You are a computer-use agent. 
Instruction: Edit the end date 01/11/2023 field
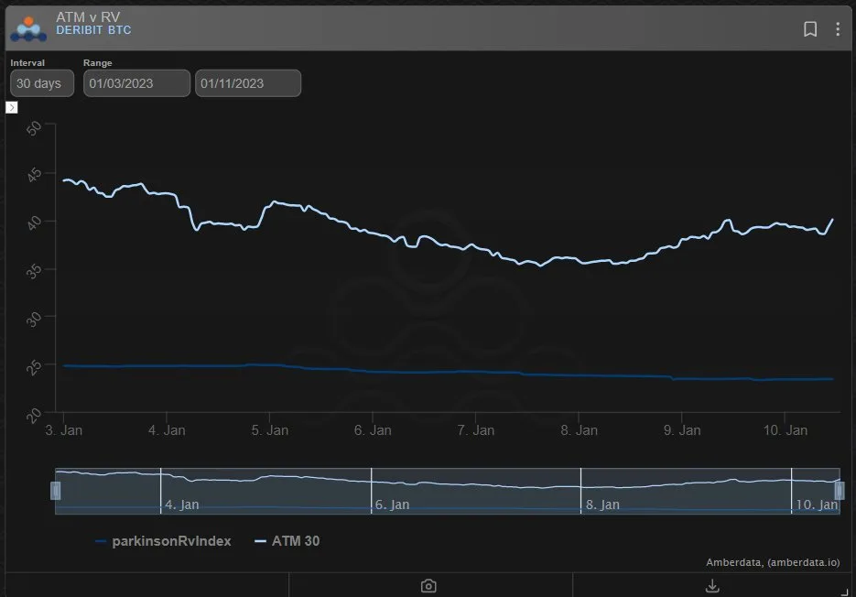coord(248,83)
